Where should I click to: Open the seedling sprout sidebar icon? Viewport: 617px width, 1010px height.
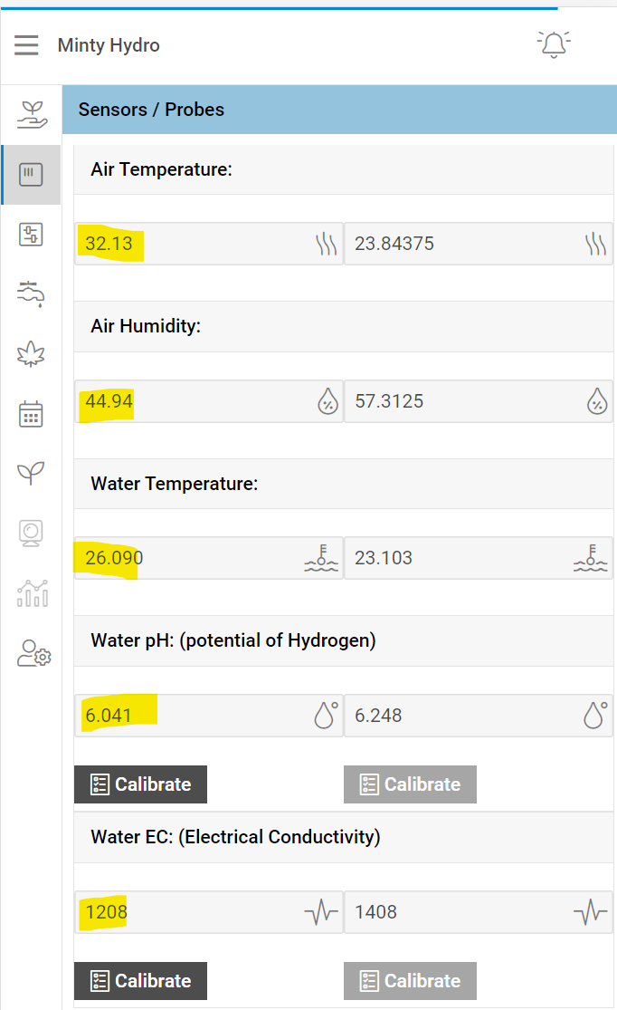pyautogui.click(x=32, y=473)
